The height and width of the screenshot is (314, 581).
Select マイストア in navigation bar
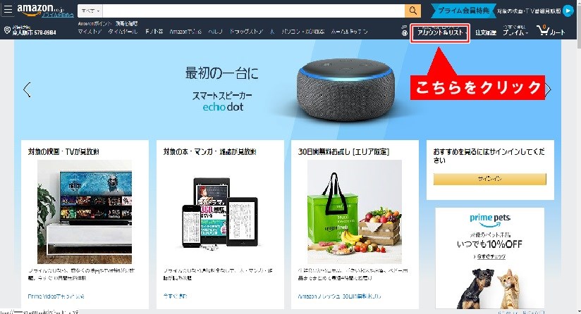pos(90,32)
